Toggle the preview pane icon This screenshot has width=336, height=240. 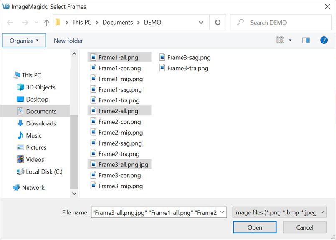(x=306, y=41)
